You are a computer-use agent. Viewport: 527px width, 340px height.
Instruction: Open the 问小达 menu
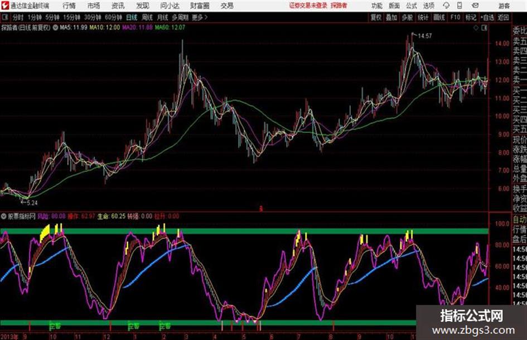pyautogui.click(x=170, y=6)
